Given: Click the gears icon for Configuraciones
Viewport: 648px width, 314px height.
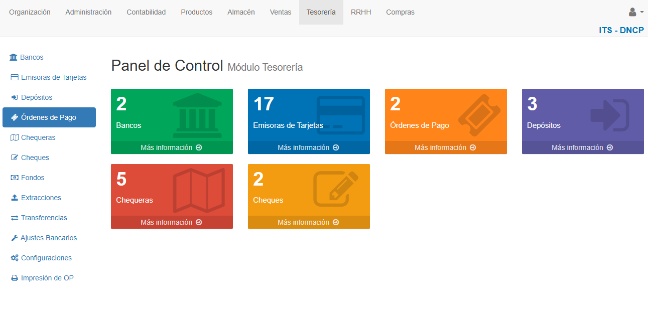Looking at the screenshot, I should (15, 258).
